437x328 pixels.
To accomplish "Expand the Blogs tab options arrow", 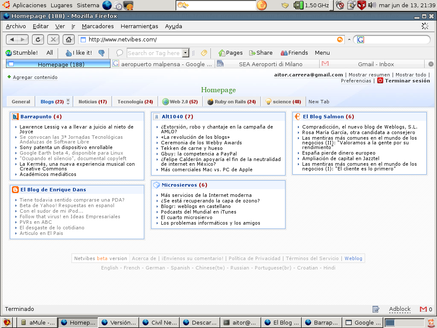I will click(x=68, y=103).
